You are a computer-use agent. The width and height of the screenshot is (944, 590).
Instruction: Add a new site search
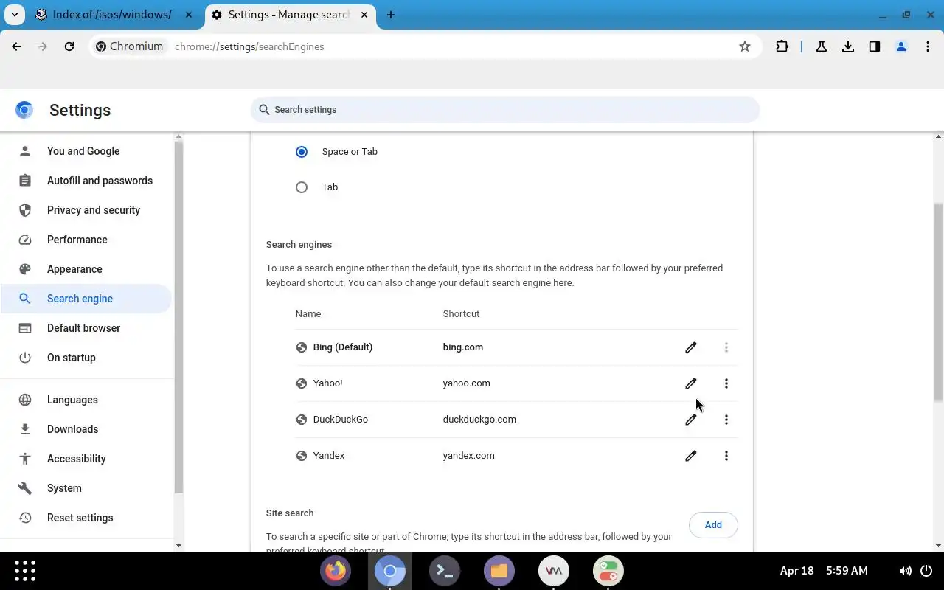tap(713, 525)
